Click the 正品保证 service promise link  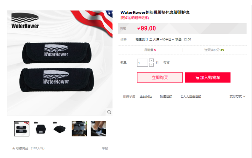[146, 96]
